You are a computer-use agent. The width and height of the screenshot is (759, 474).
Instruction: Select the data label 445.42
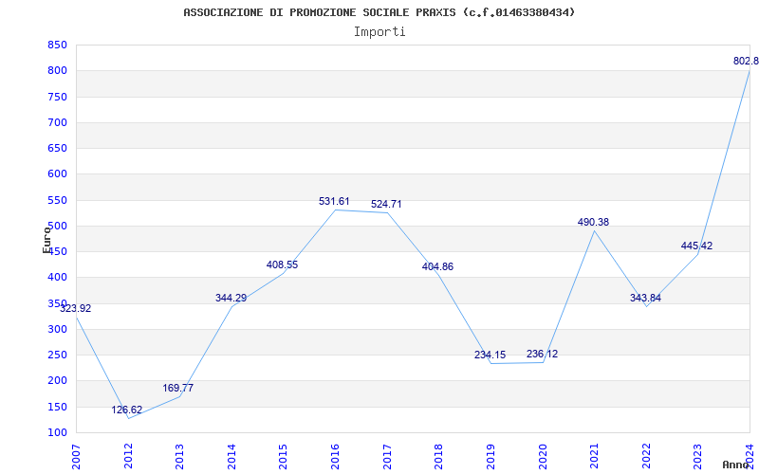coord(696,246)
